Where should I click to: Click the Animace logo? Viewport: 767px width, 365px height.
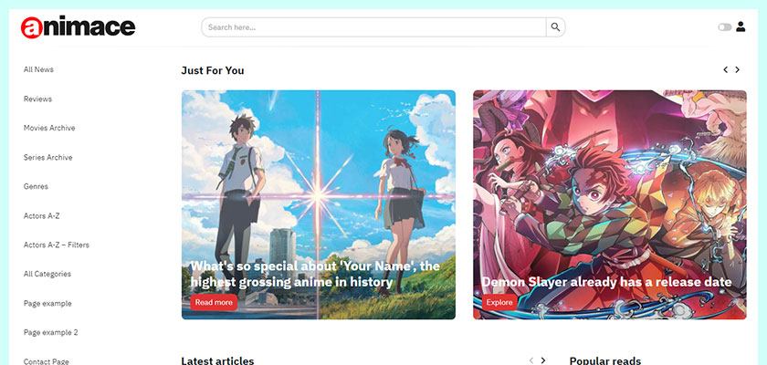point(78,26)
